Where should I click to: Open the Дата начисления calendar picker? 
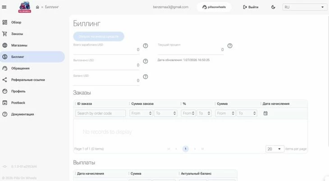point(265,113)
